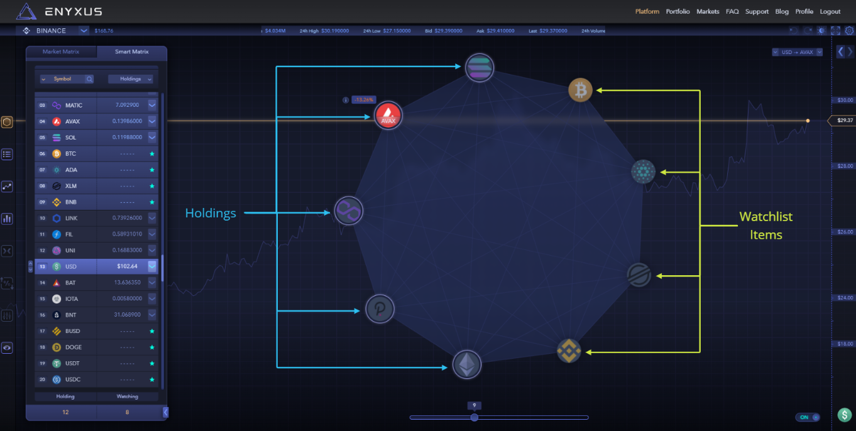This screenshot has width=856, height=431.
Task: Toggle the USDC watchlist star
Action: tap(151, 379)
